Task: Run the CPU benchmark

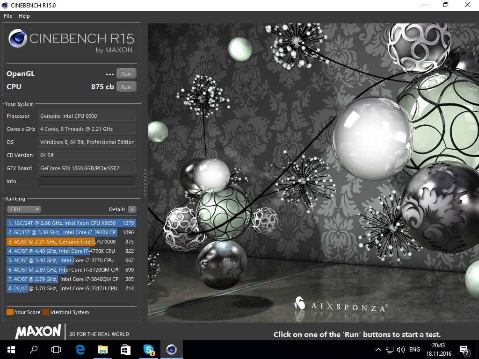Action: (126, 86)
